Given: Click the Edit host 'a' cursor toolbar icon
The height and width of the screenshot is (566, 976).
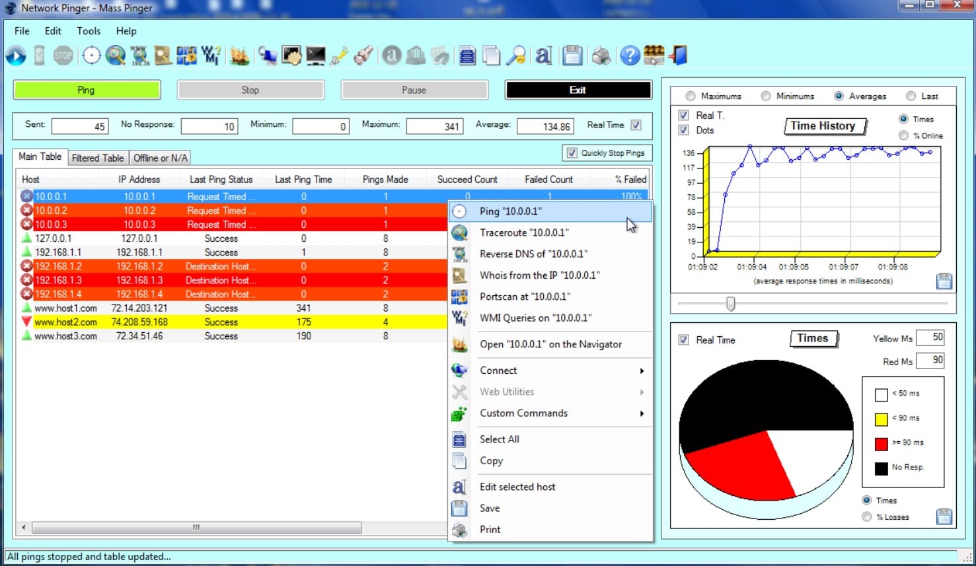Looking at the screenshot, I should point(543,56).
